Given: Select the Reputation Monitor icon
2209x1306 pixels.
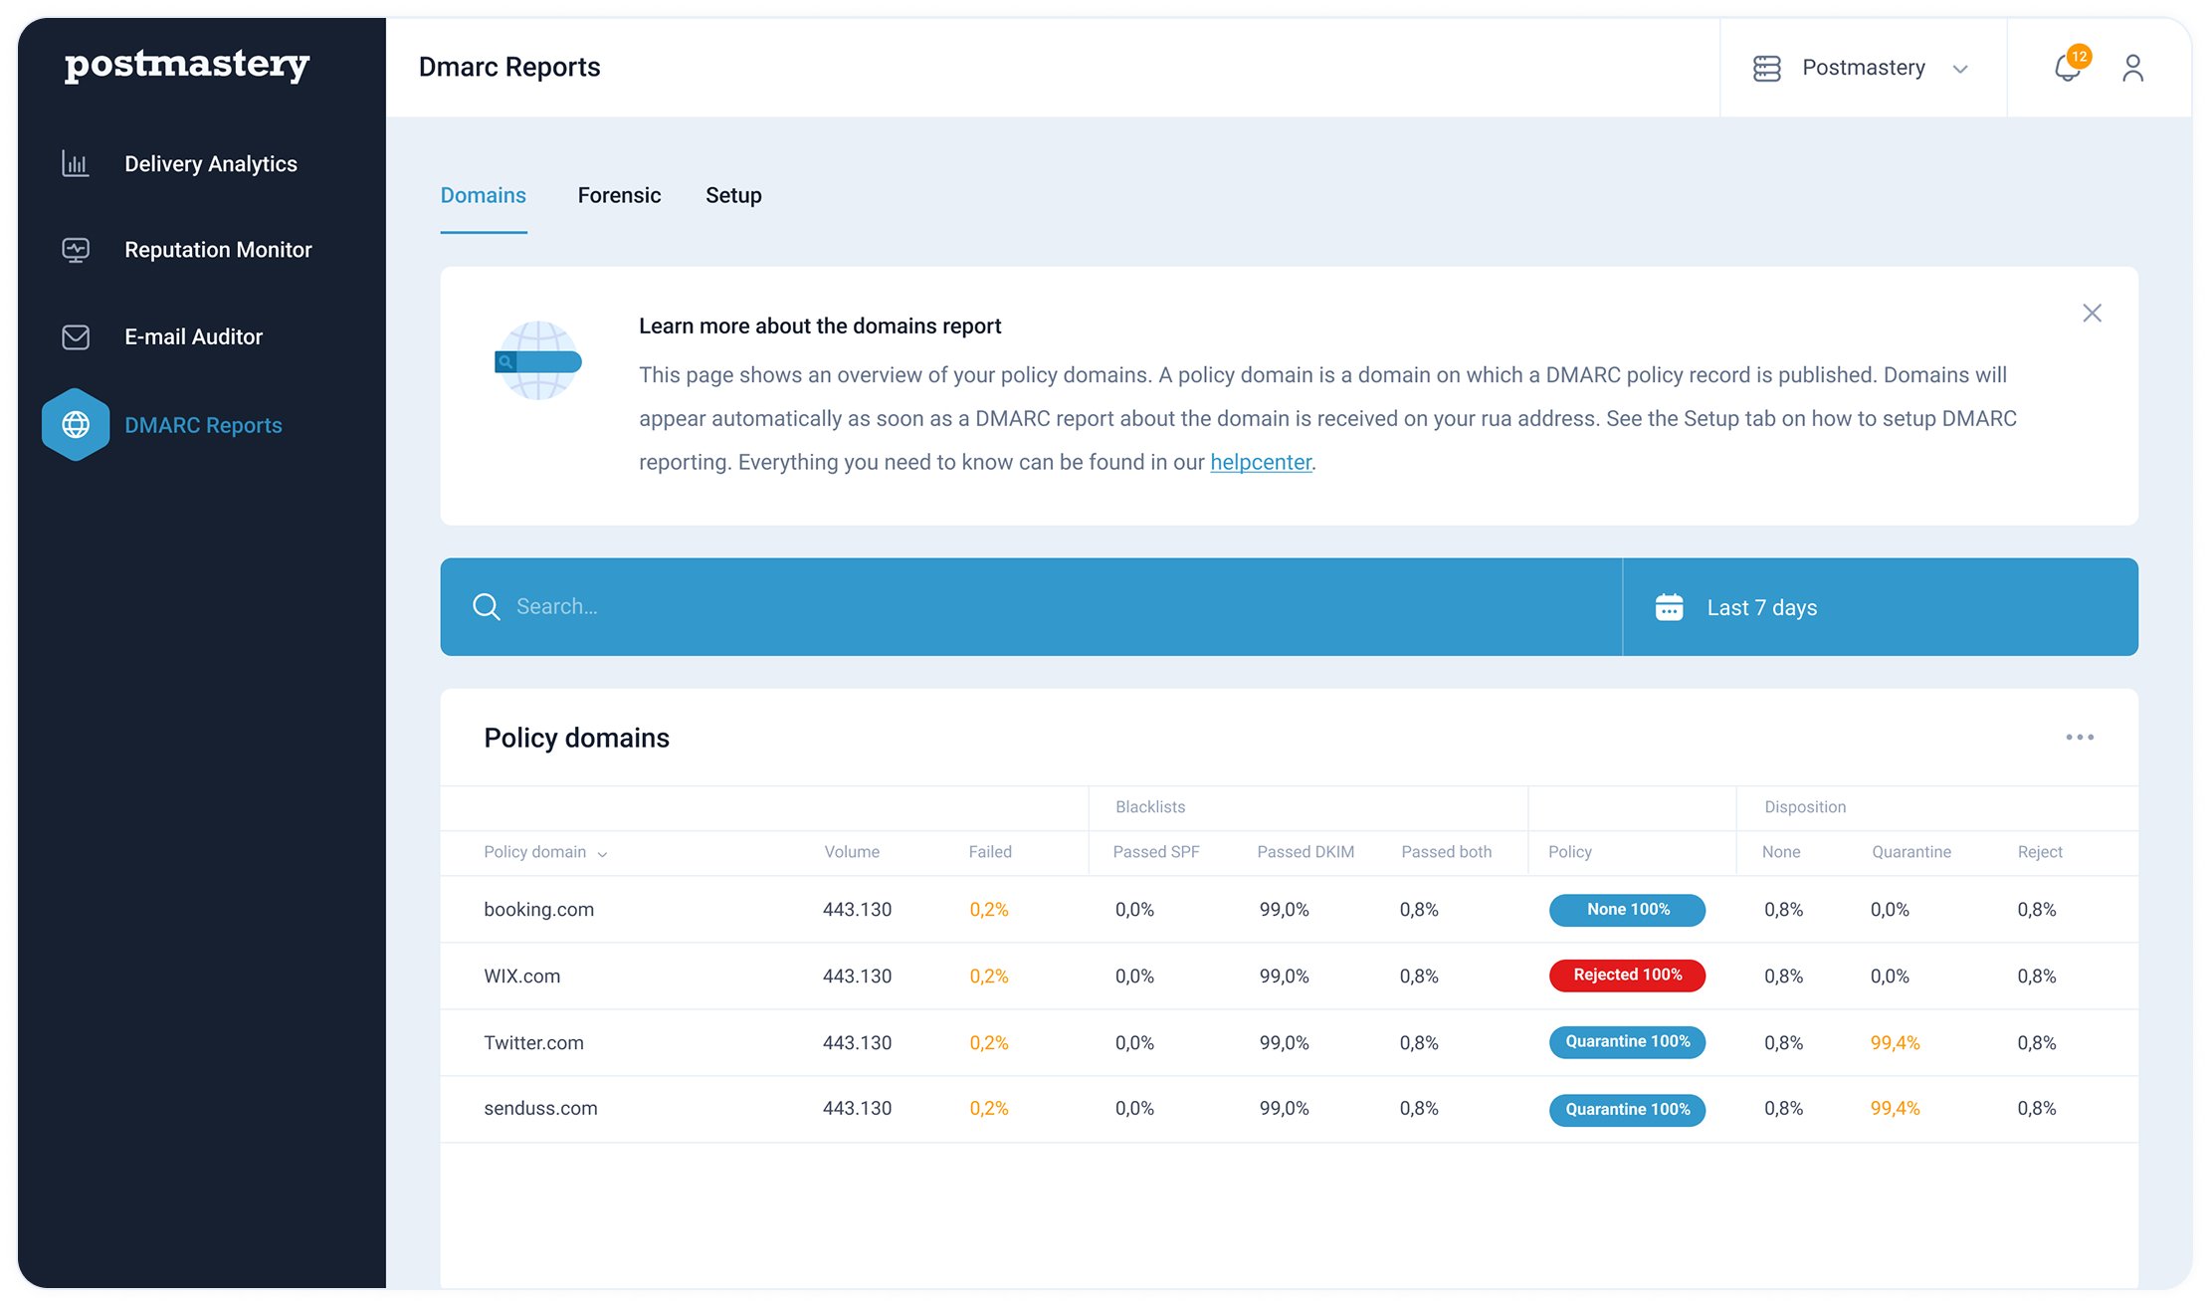Looking at the screenshot, I should click(75, 249).
